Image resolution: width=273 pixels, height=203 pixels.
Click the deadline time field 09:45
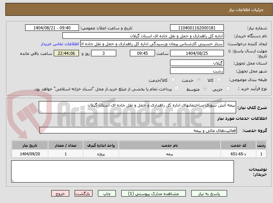point(142,53)
